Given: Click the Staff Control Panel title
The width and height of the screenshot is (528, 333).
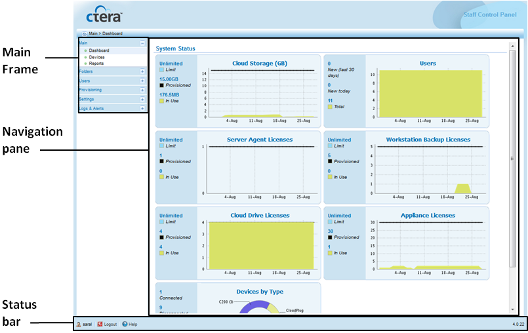Looking at the screenshot, I should 490,14.
